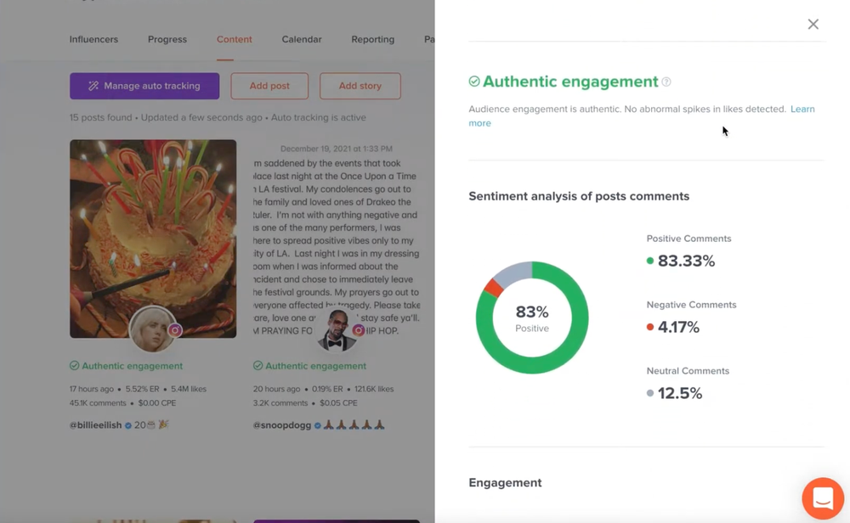850x523 pixels.
Task: Click the Negative Comments label
Action: pyautogui.click(x=691, y=305)
